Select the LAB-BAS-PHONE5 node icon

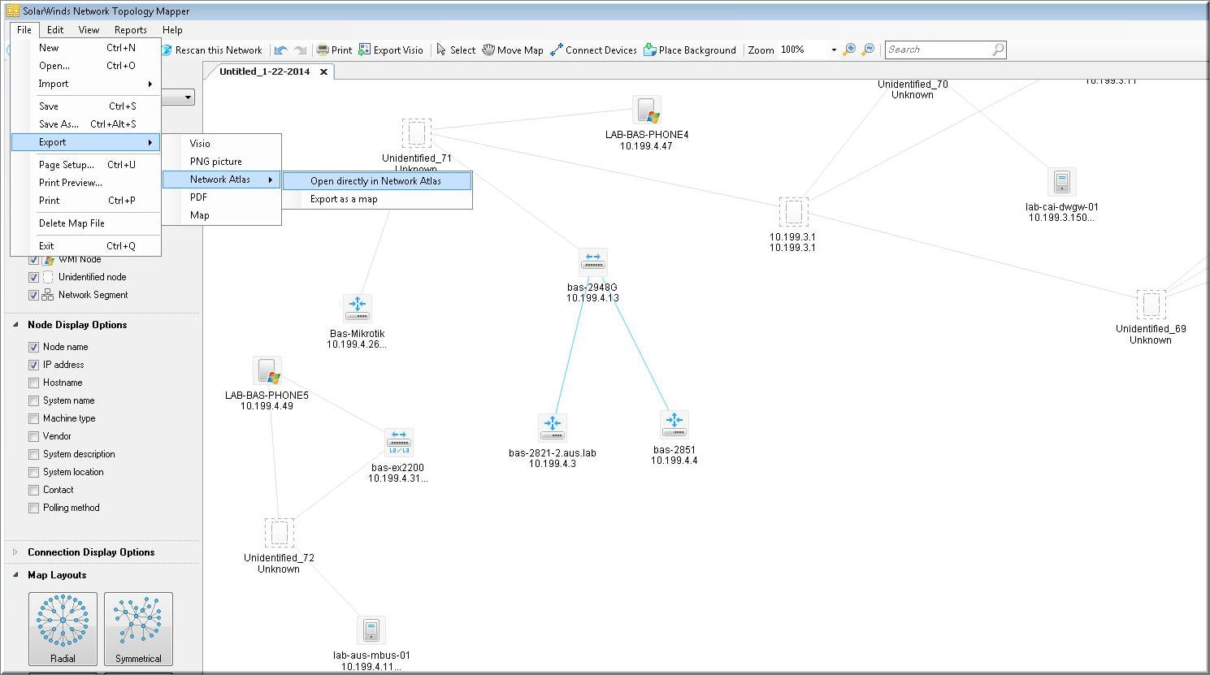click(x=267, y=370)
